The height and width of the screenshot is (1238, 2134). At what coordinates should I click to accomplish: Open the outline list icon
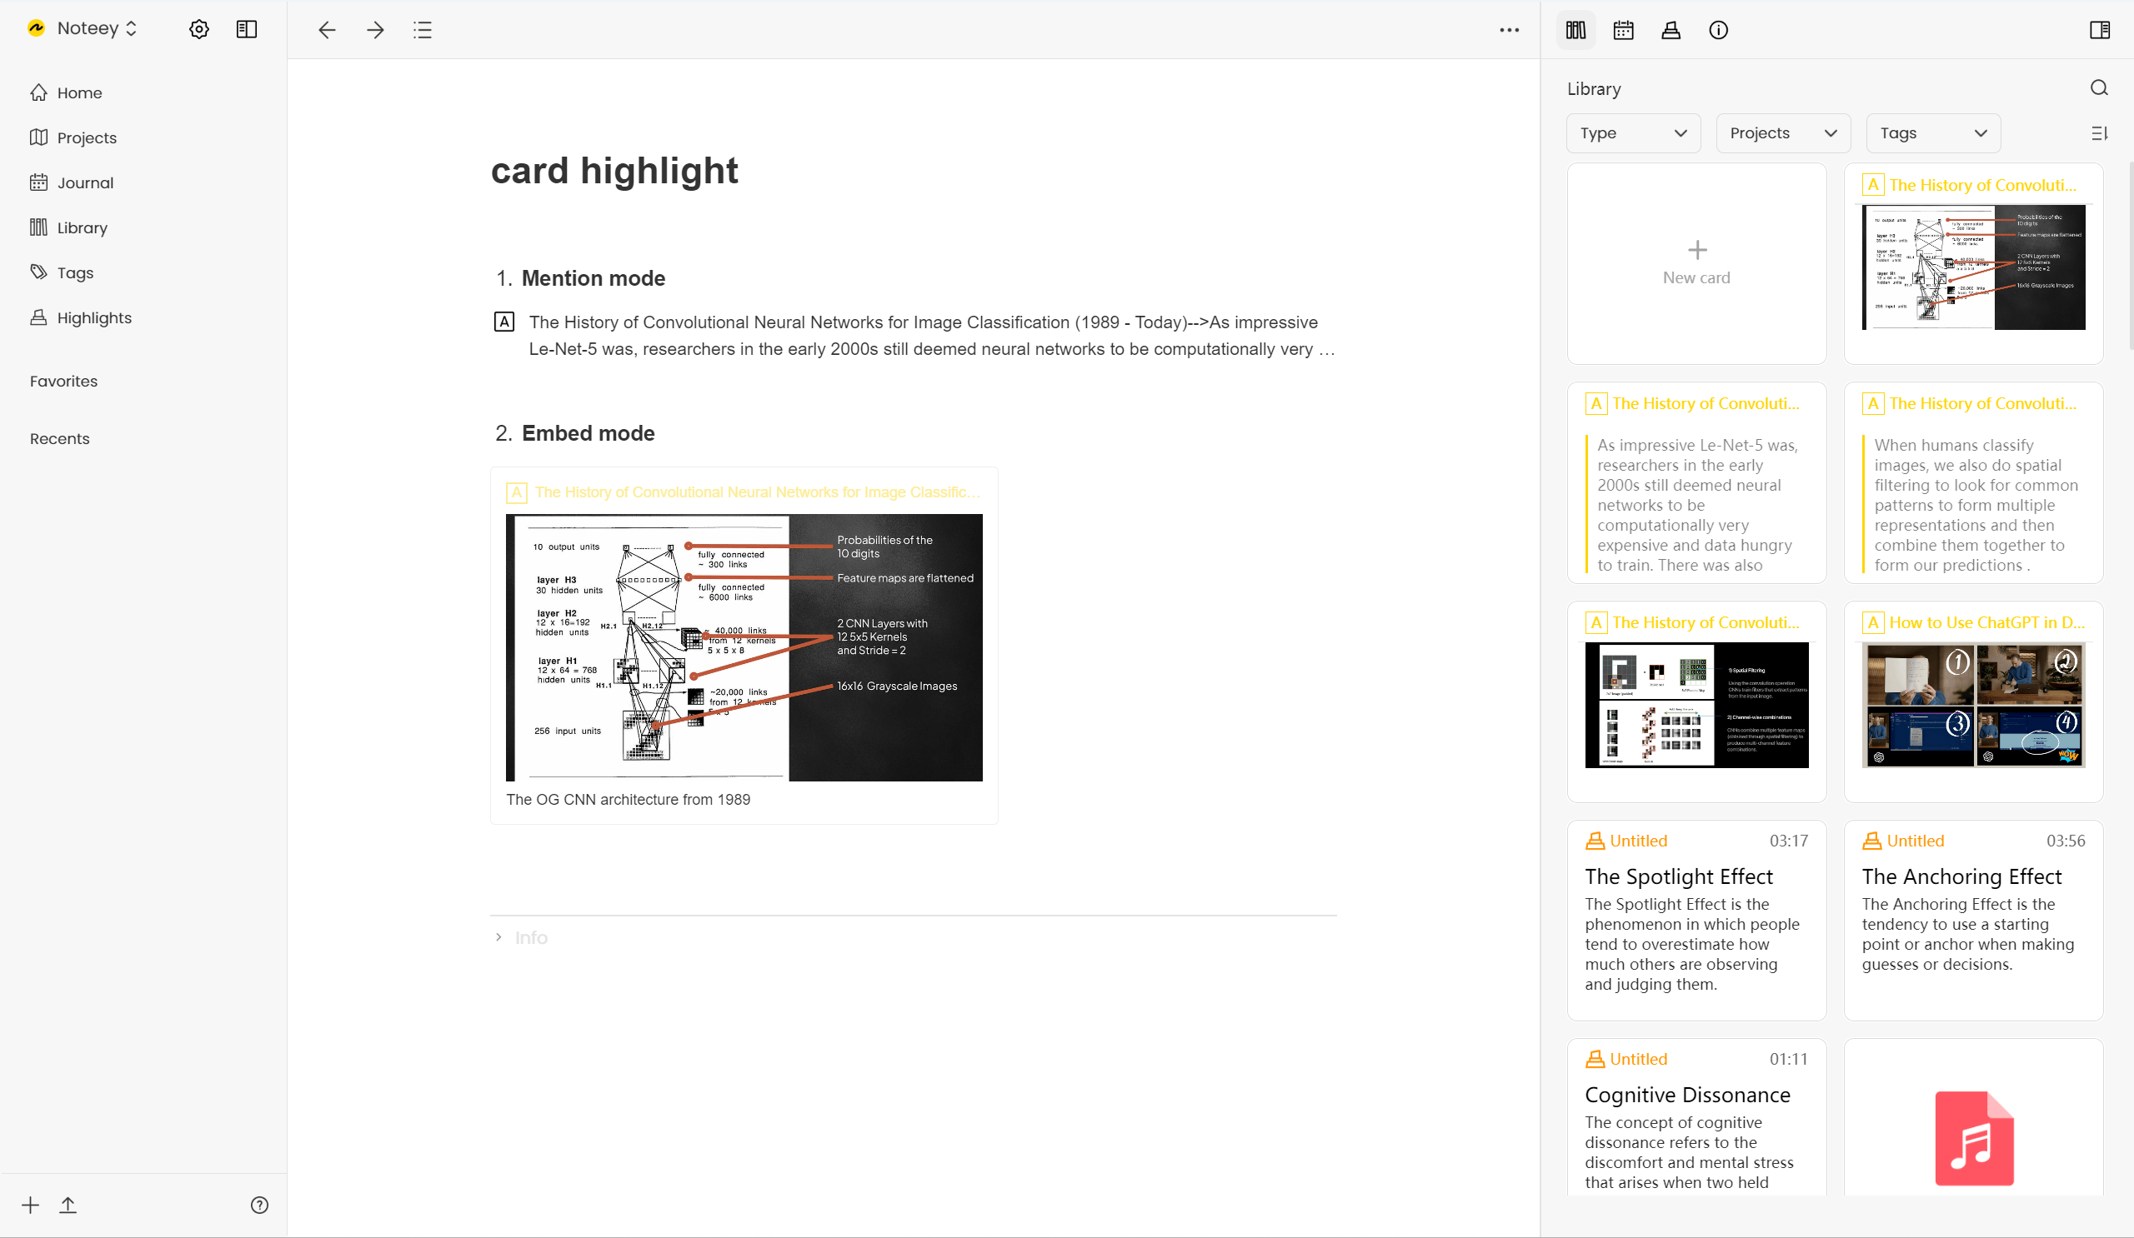(423, 31)
